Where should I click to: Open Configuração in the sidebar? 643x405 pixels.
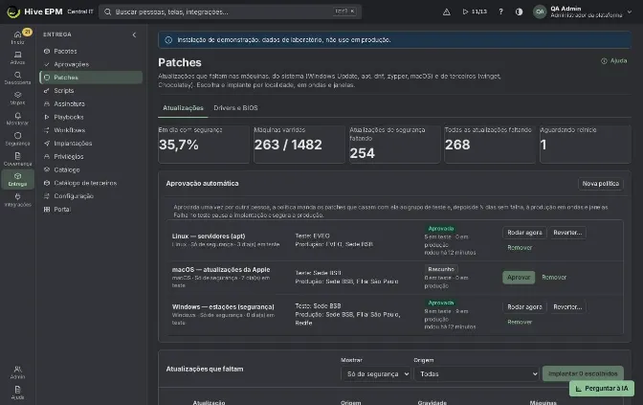click(91, 196)
